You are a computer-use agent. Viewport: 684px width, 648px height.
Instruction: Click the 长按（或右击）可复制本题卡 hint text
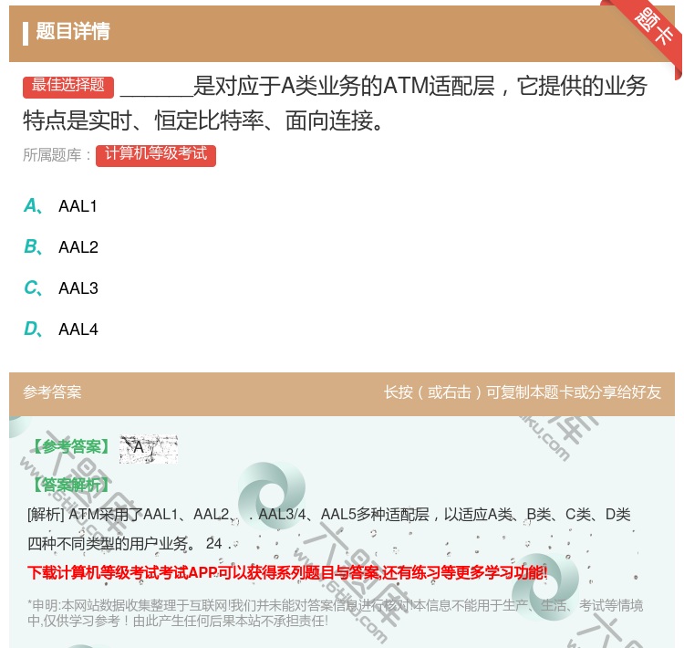pyautogui.click(x=523, y=392)
